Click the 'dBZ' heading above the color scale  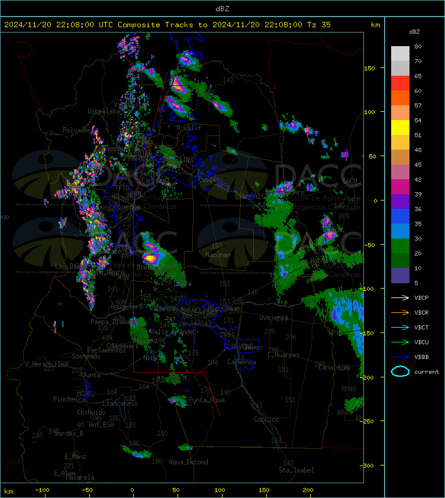point(414,32)
